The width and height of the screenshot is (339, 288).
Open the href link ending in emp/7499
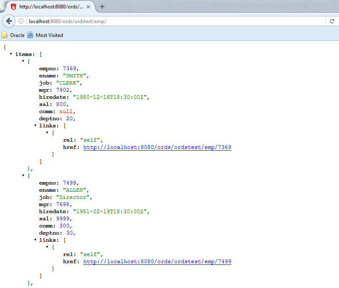point(157,262)
